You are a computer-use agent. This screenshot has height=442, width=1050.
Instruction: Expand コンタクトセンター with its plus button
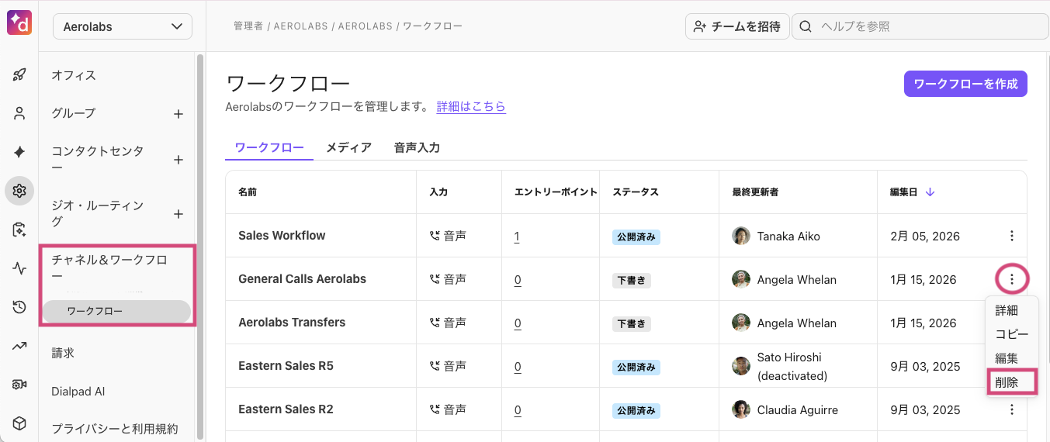coord(178,160)
